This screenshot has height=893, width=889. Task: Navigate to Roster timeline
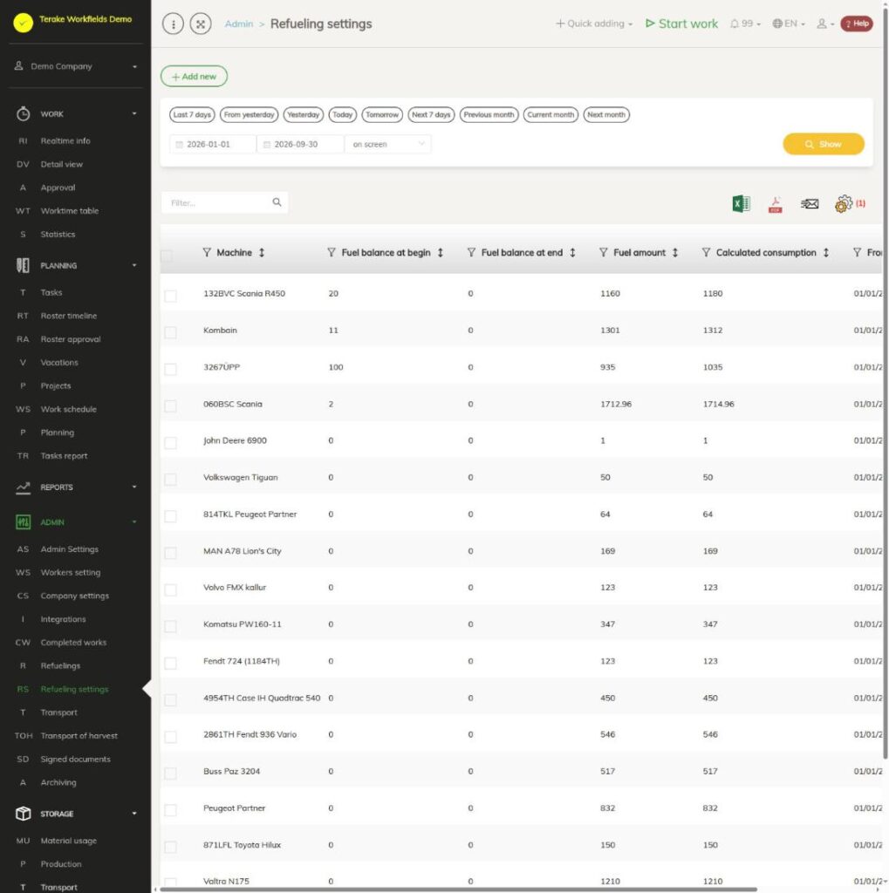[68, 316]
